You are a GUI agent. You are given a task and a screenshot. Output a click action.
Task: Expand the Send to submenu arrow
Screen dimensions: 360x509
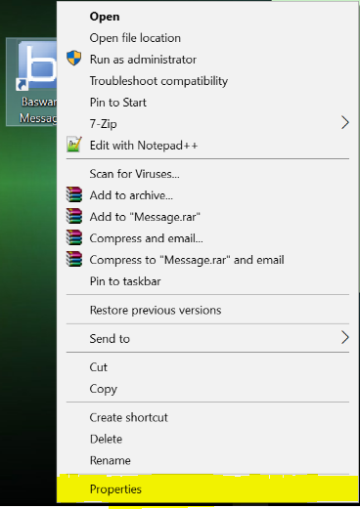coord(345,337)
